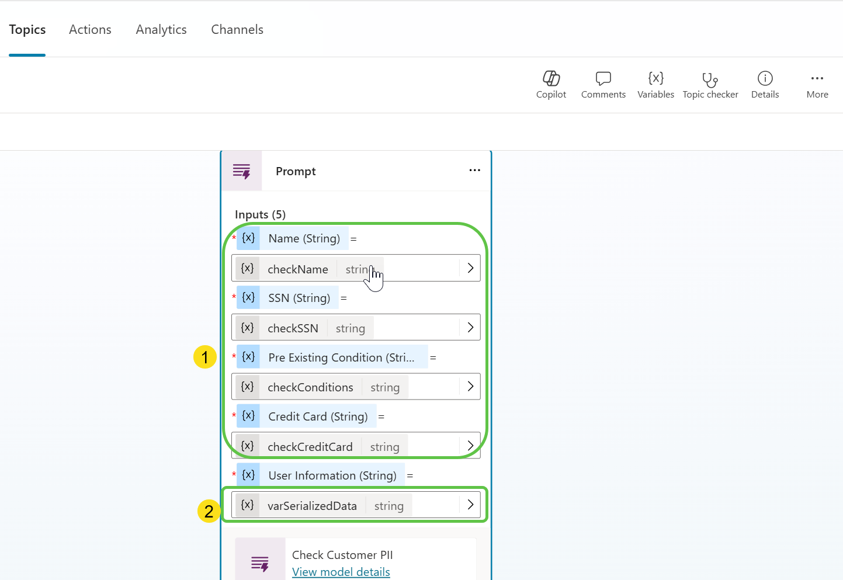Follow the View model details link
Image resolution: width=843 pixels, height=580 pixels.
point(341,572)
